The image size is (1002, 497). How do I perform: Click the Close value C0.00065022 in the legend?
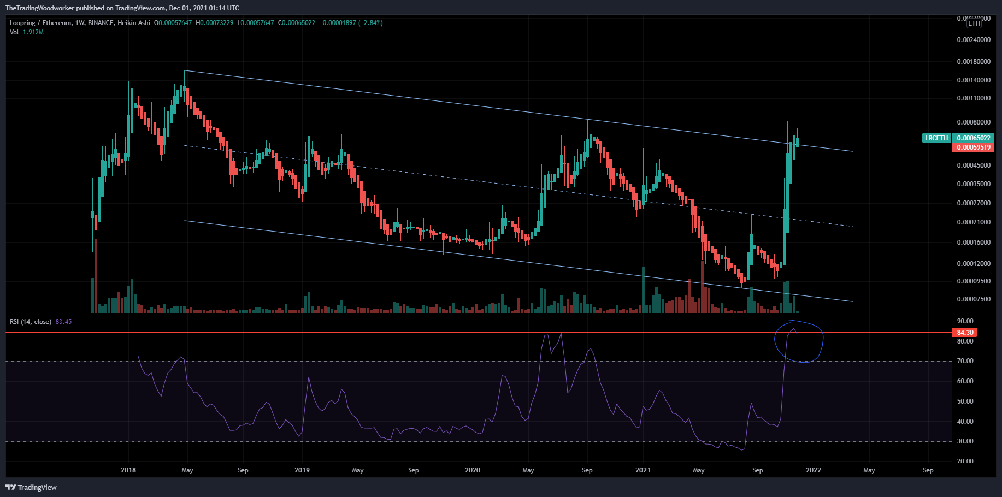pos(297,23)
